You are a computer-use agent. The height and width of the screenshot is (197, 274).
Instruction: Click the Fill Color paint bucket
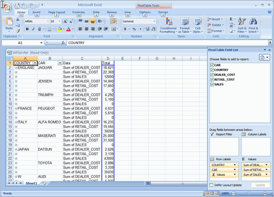click(x=60, y=29)
